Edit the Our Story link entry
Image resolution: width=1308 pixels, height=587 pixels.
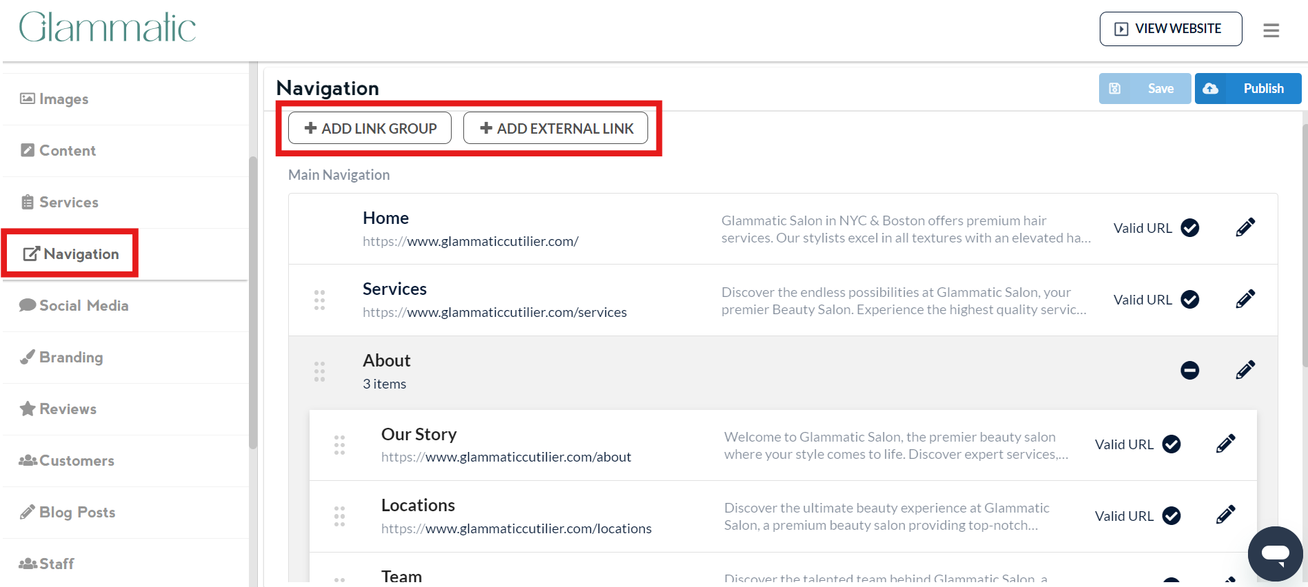(1225, 444)
